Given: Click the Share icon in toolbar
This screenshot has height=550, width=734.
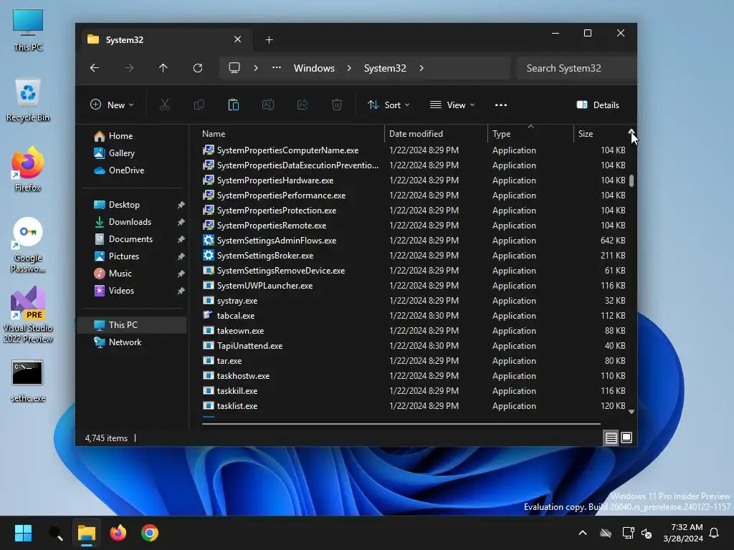Looking at the screenshot, I should (302, 105).
